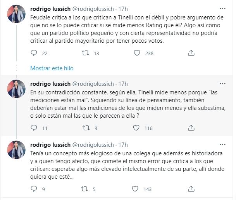Reply to the tweet with 9 replies

[34, 189]
